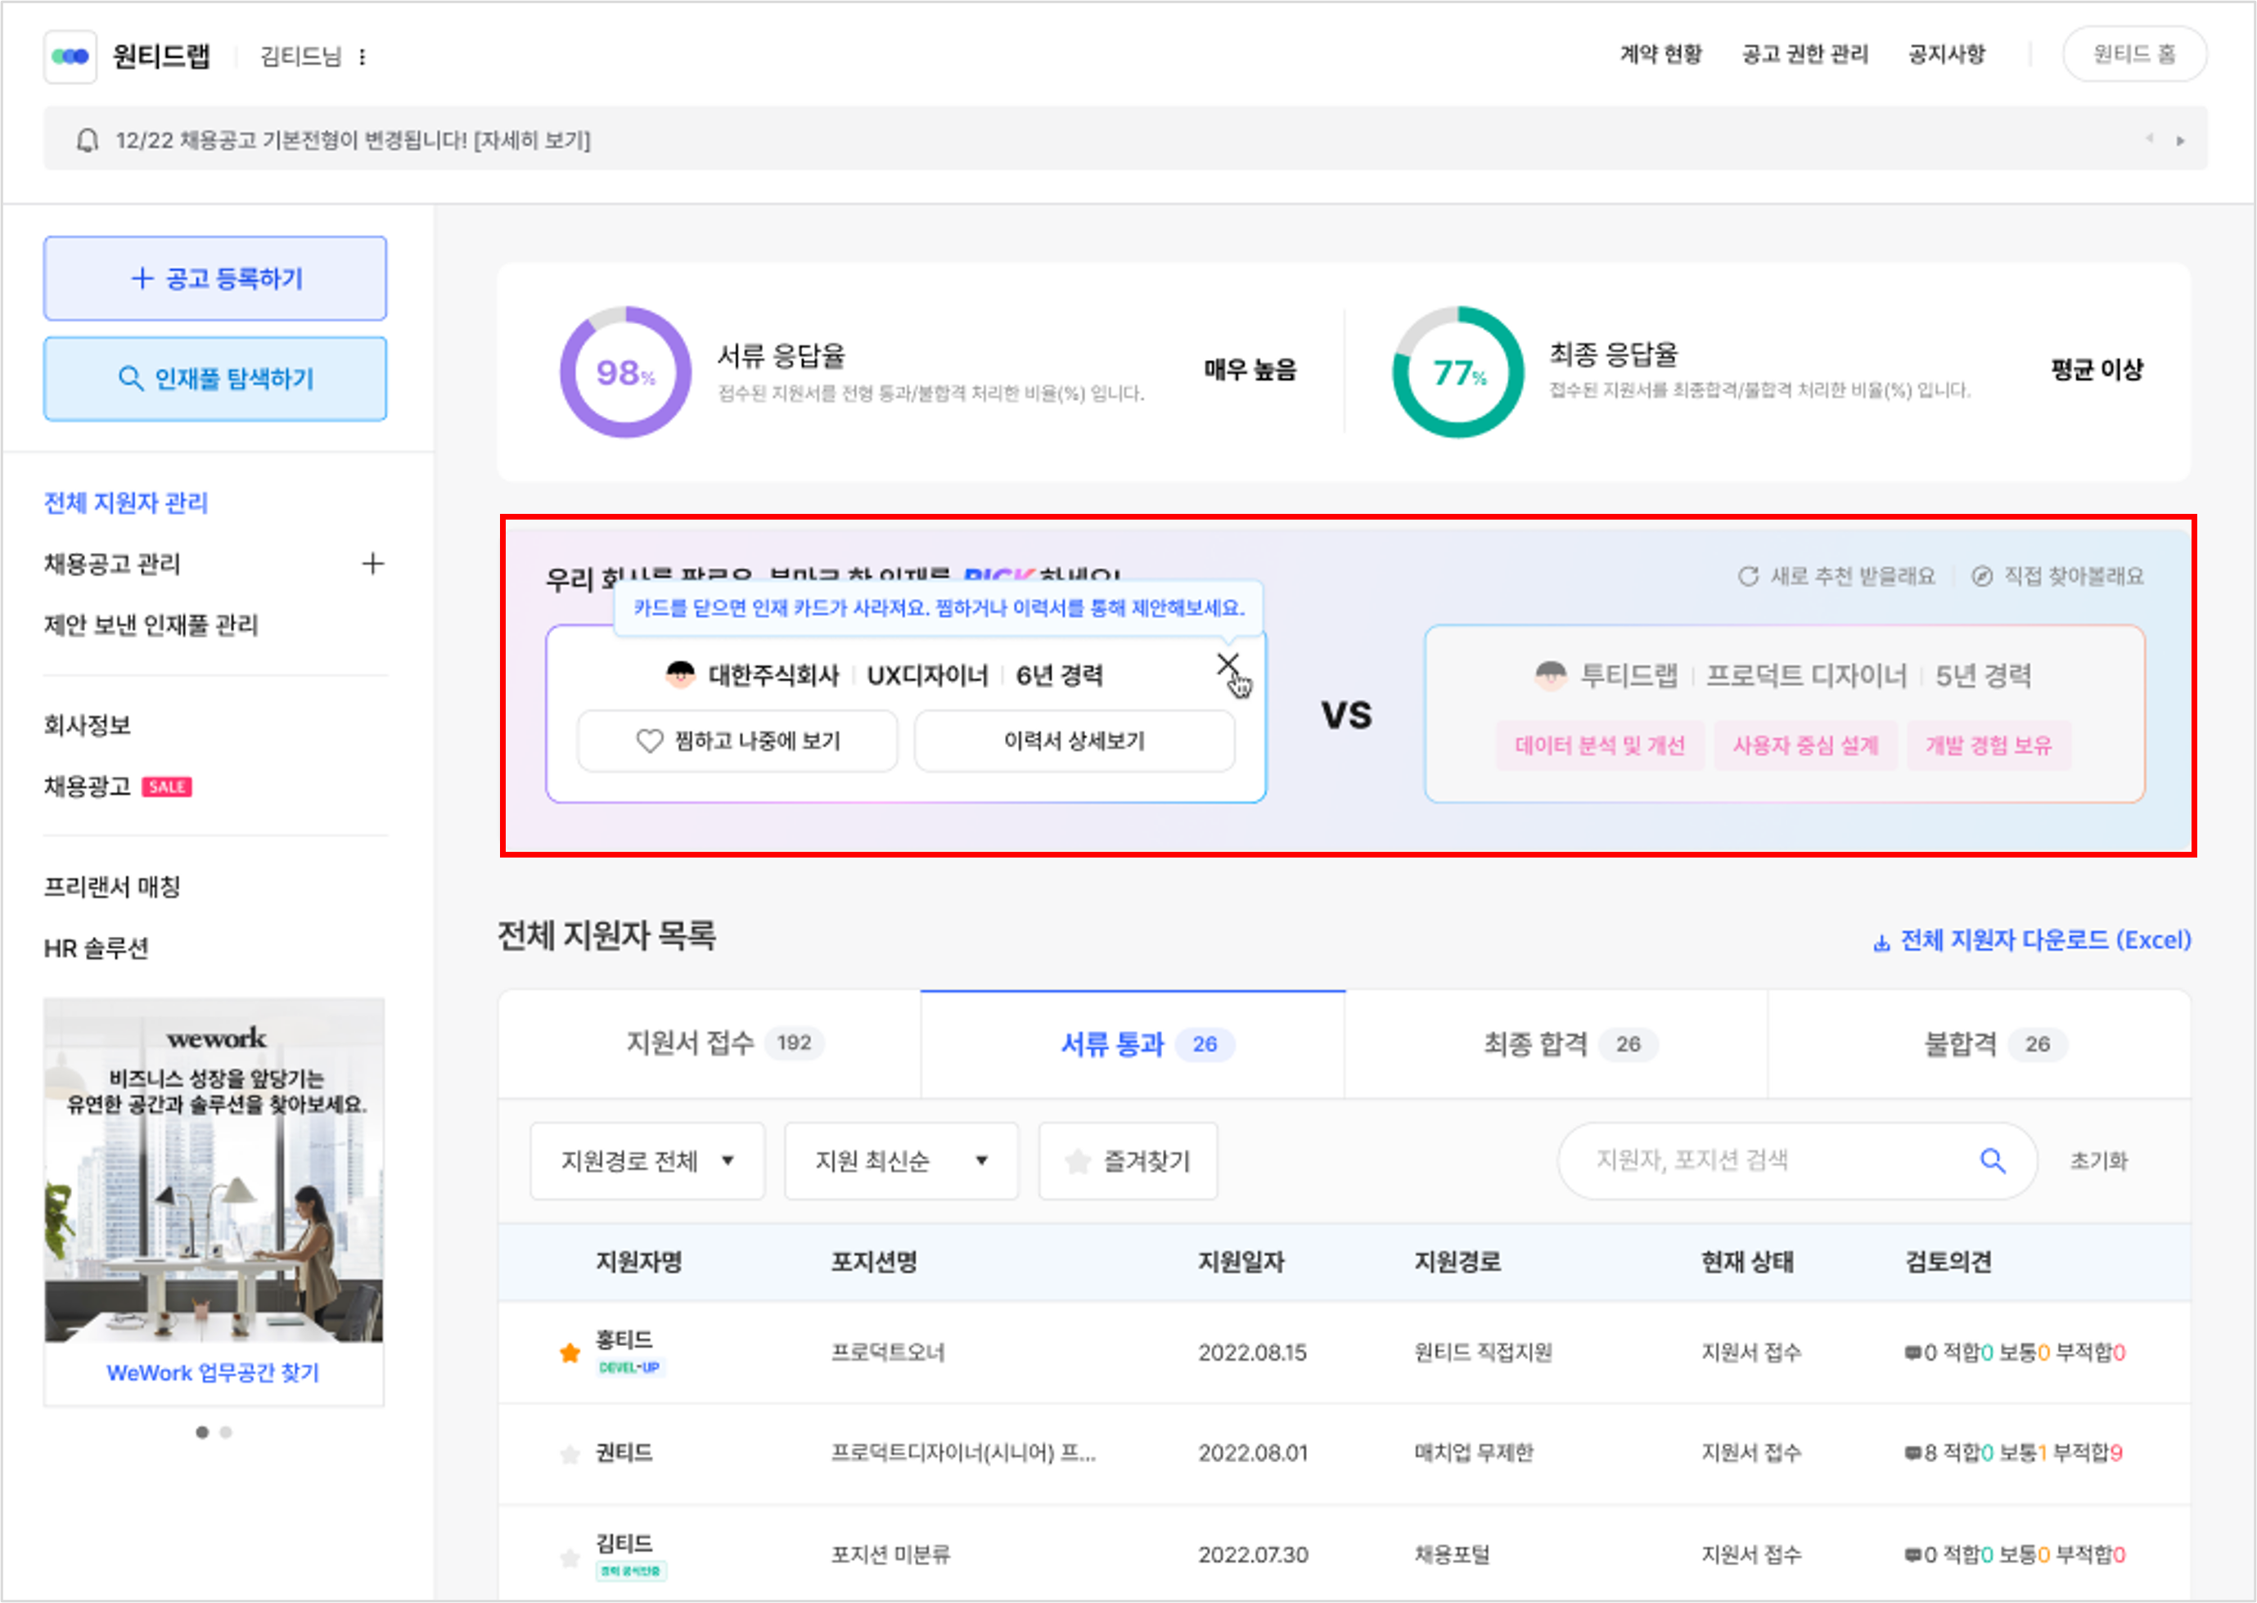Screen dimensions: 2257x1603
Task: Open 회사정보 in the sidebar
Action: (x=87, y=726)
